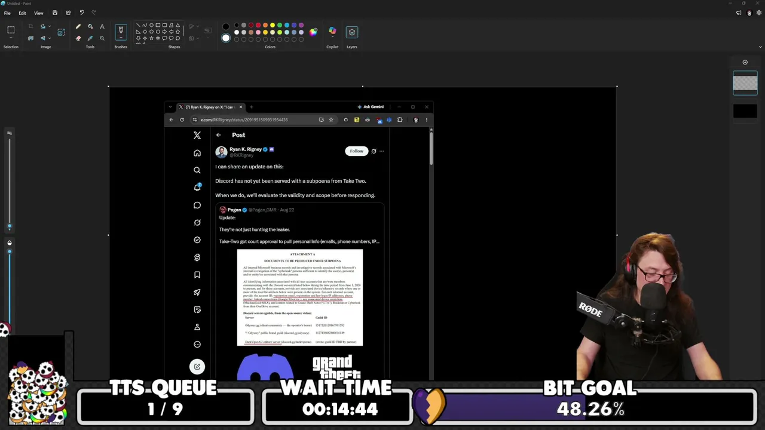Open the Chrome three-dot menu
The image size is (765, 430).
coord(426,119)
